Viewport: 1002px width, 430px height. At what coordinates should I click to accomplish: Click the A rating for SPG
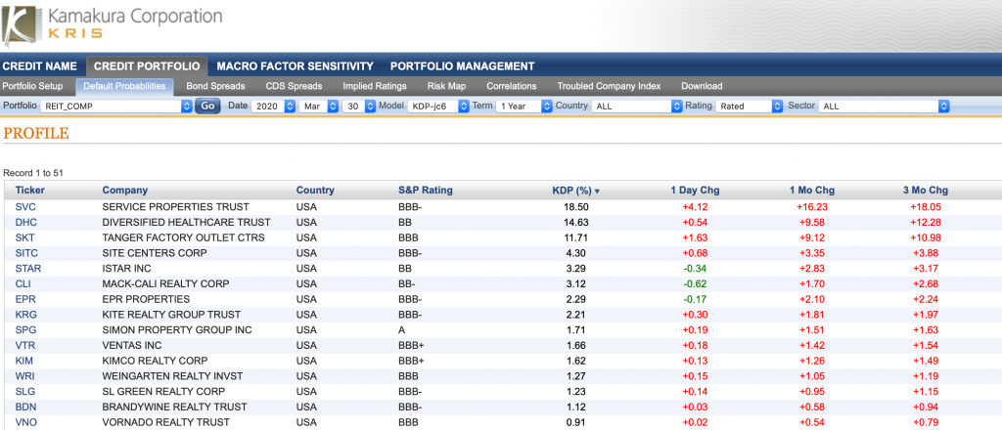(401, 330)
